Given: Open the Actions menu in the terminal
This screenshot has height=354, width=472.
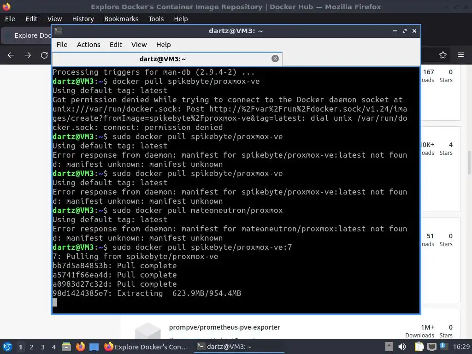Looking at the screenshot, I should [88, 45].
